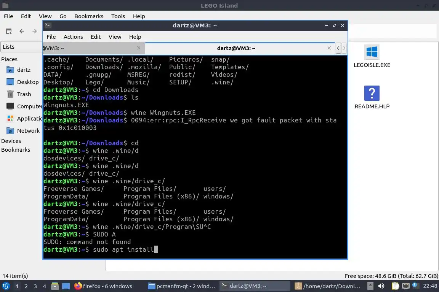Switch to workspace 2
Image resolution: width=439 pixels, height=292 pixels.
pyautogui.click(x=26, y=286)
